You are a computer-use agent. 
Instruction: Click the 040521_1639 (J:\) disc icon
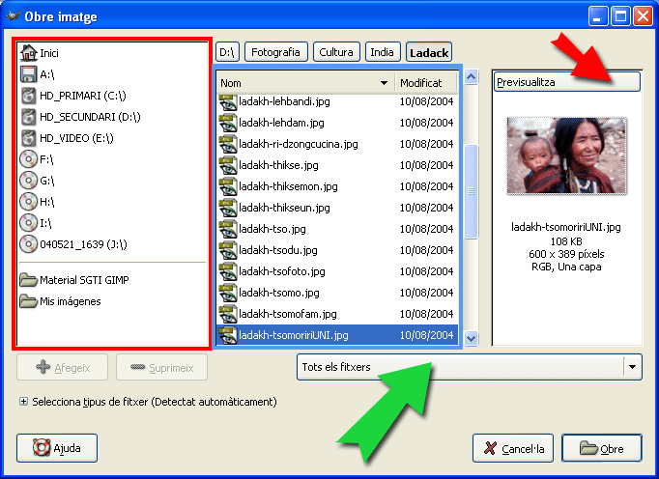tap(29, 244)
